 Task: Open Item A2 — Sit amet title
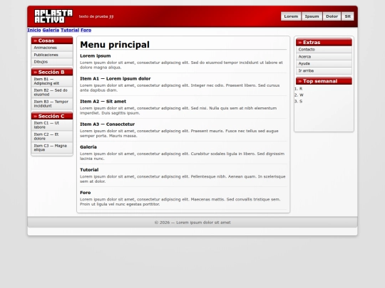pyautogui.click(x=103, y=102)
